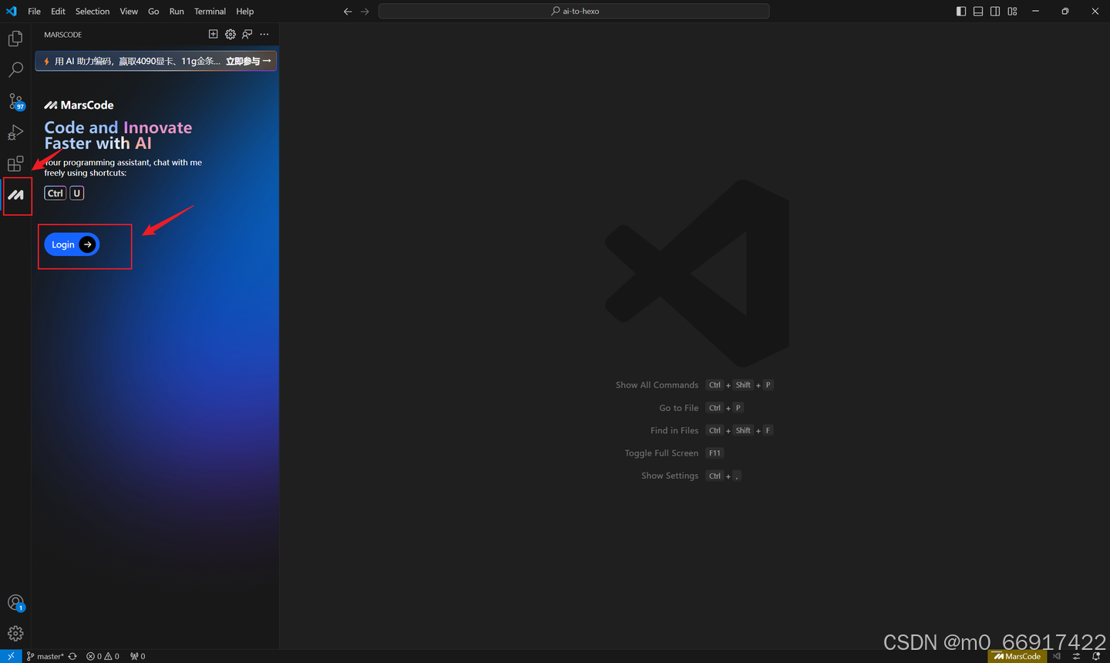This screenshot has width=1110, height=663.
Task: Open the remote window indicator
Action: 11,656
